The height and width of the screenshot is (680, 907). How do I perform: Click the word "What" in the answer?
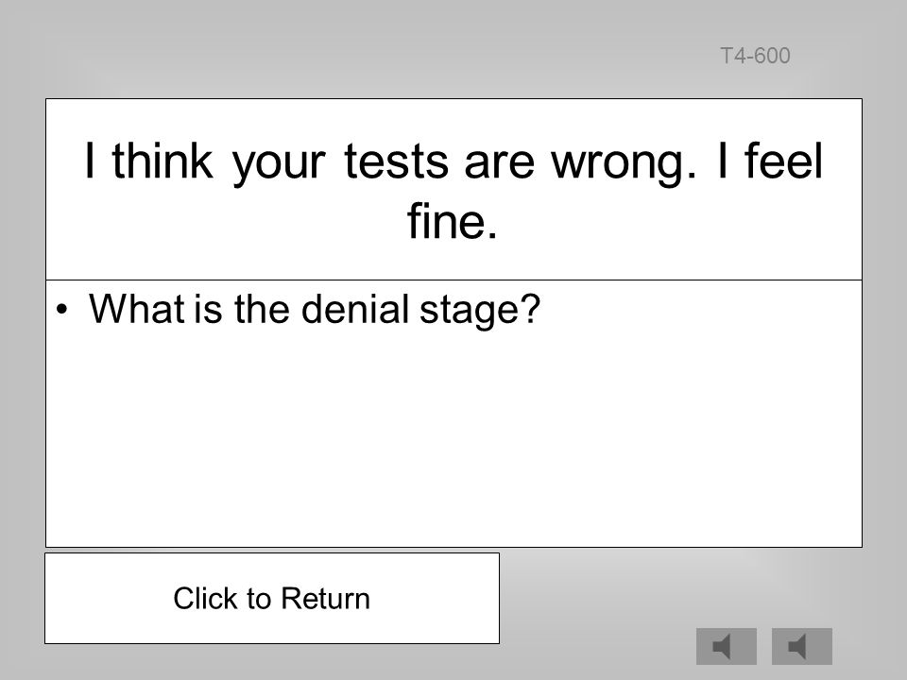136,308
